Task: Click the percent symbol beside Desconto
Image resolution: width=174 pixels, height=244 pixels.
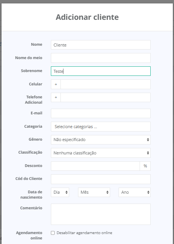Action: 145,166
